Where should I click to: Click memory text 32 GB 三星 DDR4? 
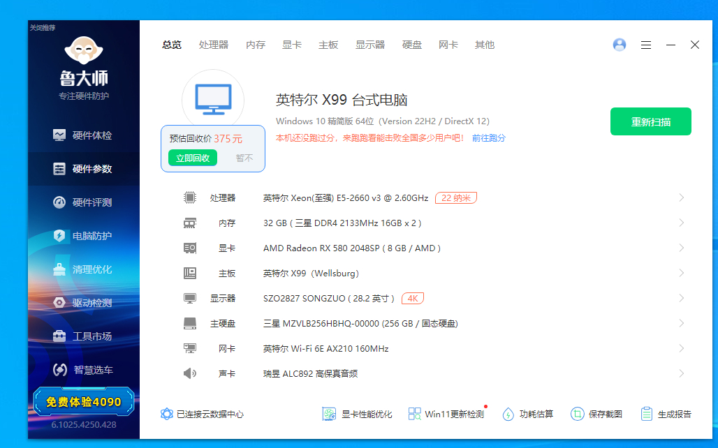coord(342,223)
